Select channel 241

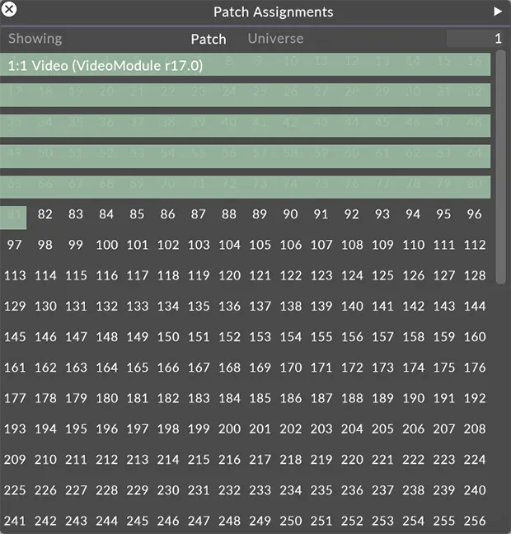click(x=15, y=521)
